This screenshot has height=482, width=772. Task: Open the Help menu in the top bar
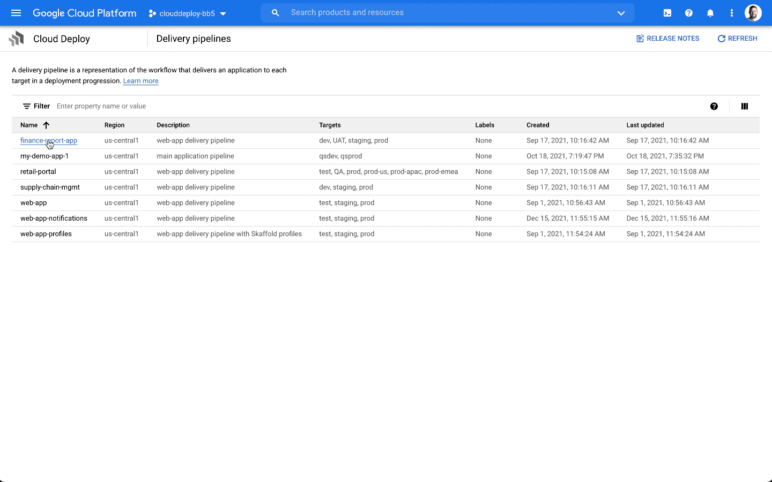click(688, 13)
